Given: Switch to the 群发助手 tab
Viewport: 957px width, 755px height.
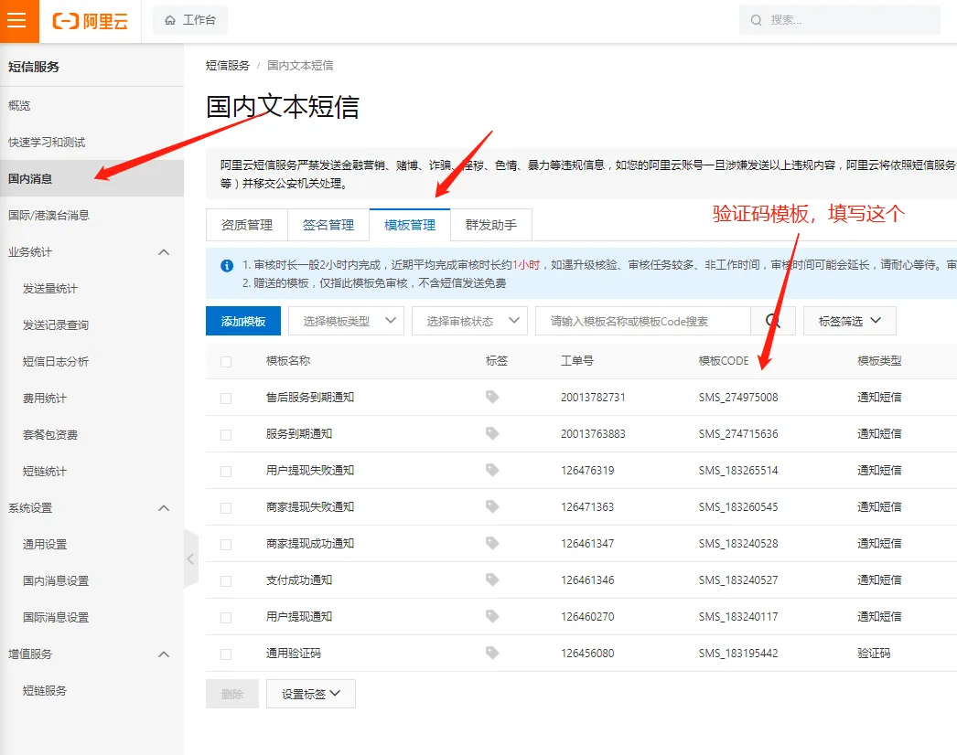Looking at the screenshot, I should click(x=491, y=224).
